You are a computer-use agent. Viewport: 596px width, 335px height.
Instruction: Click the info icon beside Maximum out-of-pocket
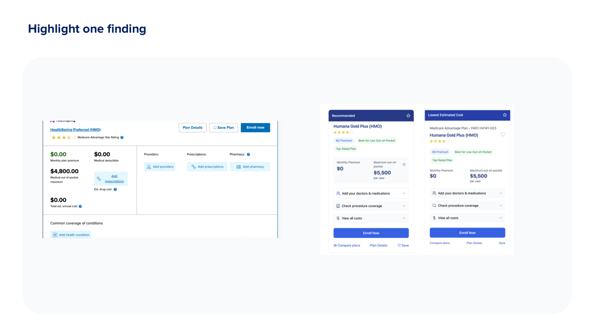point(404,164)
